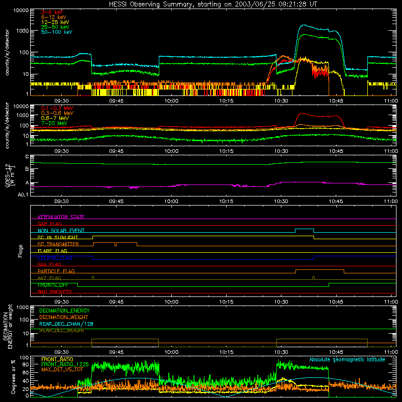
Task: Click the green 25-50 keV legend label
Action: (55, 27)
